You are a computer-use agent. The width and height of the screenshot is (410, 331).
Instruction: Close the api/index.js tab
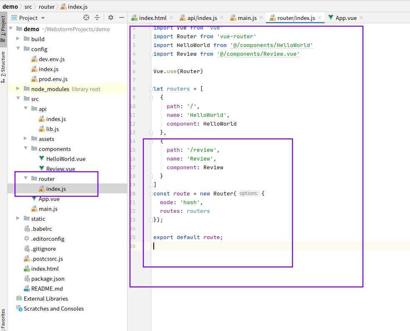click(x=222, y=17)
